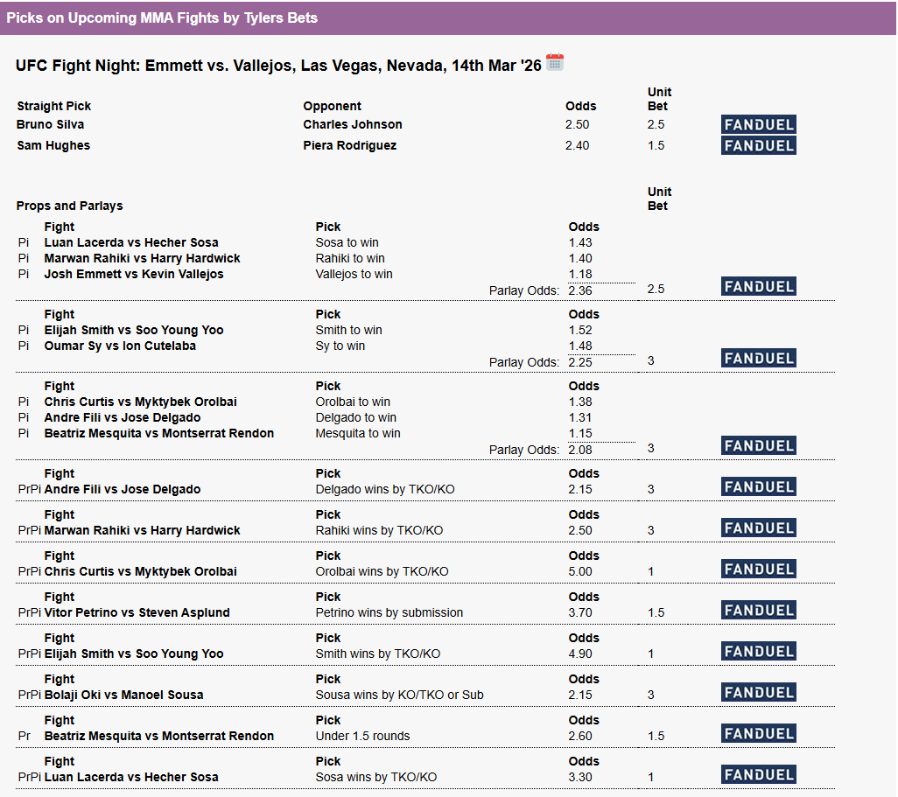
Task: Open FanDuel for Rahiki wins by TKO/KO
Action: [758, 528]
